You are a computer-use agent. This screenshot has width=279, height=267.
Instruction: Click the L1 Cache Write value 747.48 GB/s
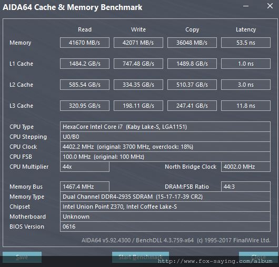pyautogui.click(x=138, y=64)
